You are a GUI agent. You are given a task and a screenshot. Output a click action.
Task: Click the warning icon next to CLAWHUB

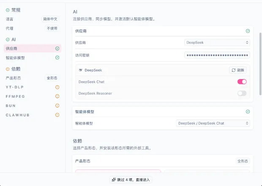tap(57, 115)
